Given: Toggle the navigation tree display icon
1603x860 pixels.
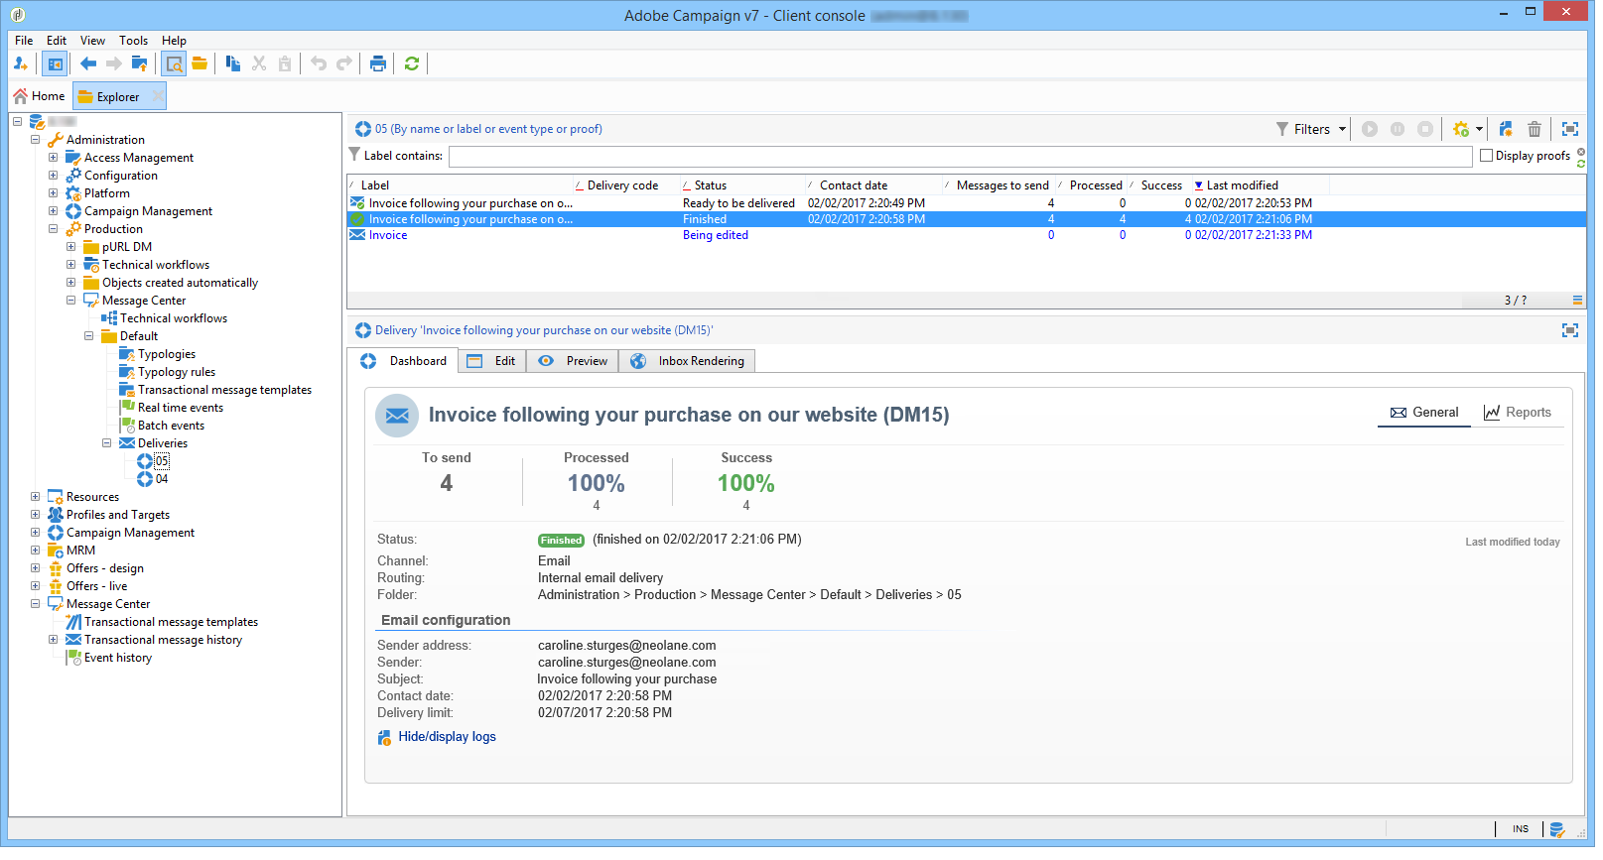Looking at the screenshot, I should (x=55, y=64).
